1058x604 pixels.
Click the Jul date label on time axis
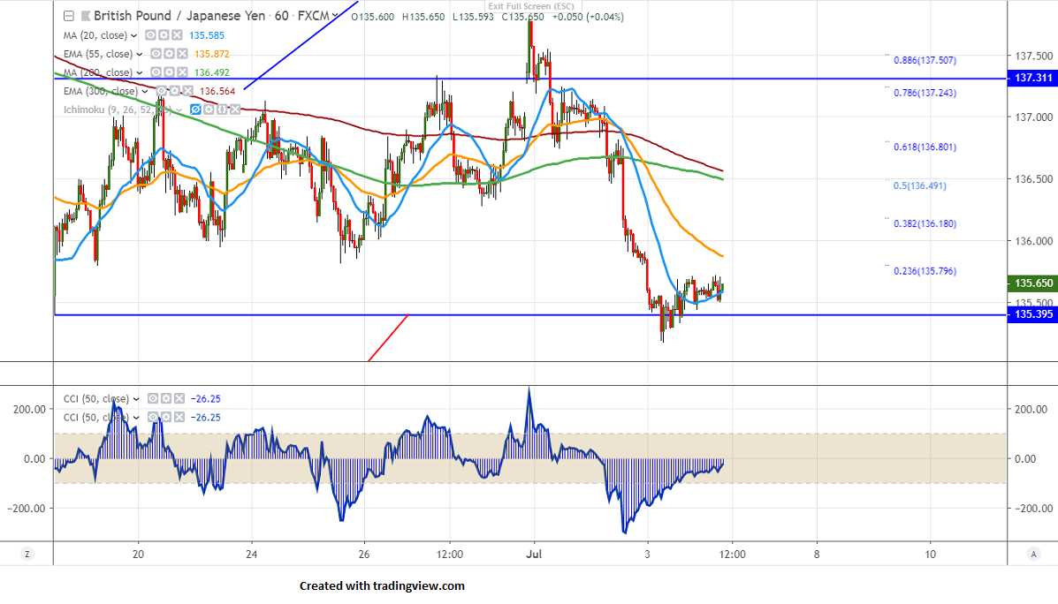coord(535,555)
